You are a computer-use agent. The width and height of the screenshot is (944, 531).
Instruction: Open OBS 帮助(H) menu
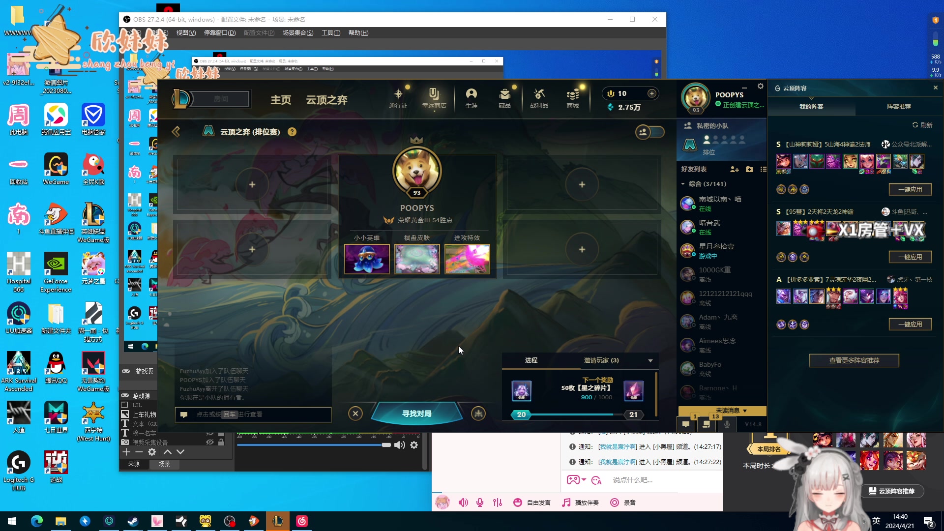click(358, 33)
